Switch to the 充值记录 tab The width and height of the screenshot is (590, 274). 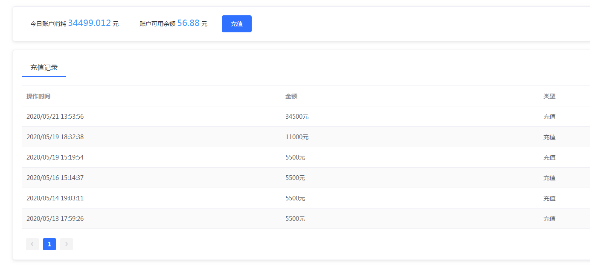44,68
